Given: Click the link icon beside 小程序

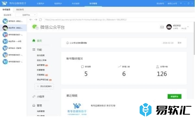Looking at the screenshot, I should (x=34, y=96).
